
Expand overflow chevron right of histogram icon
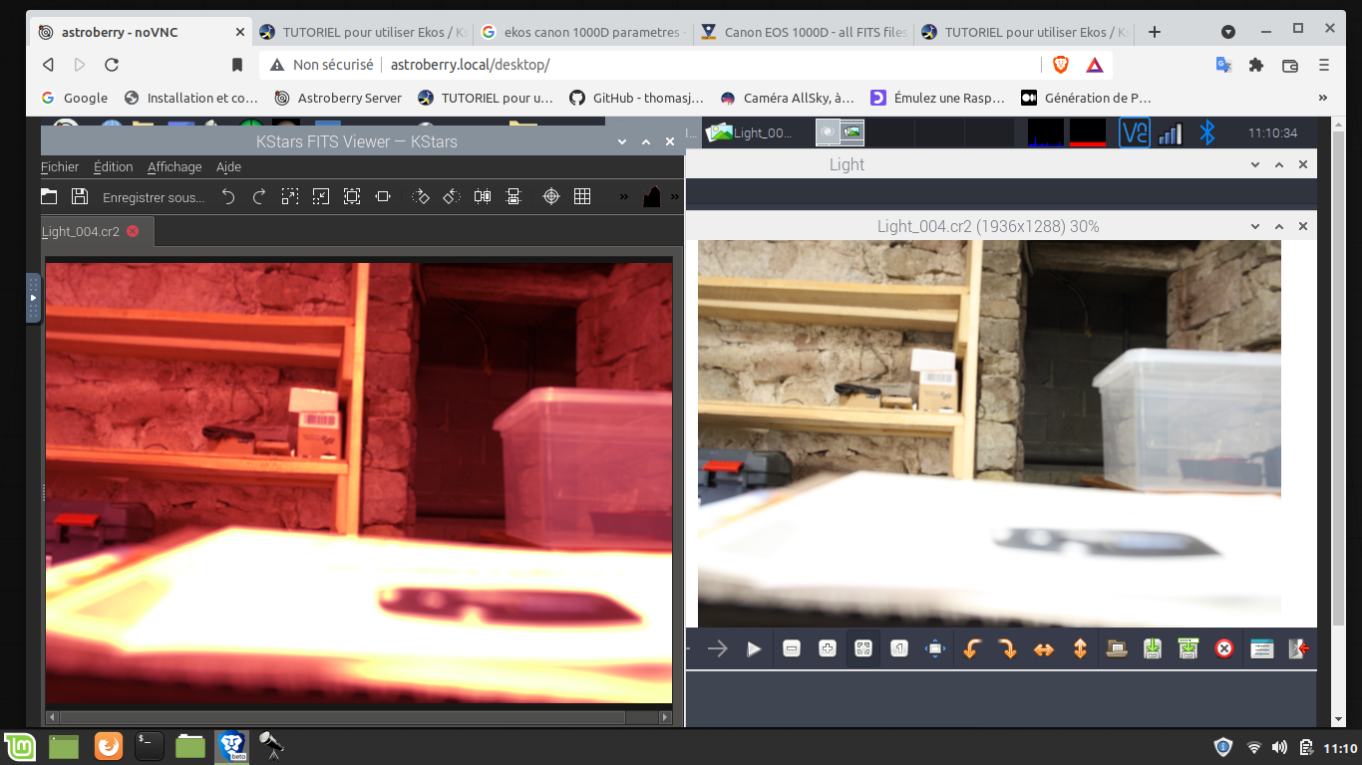point(674,197)
